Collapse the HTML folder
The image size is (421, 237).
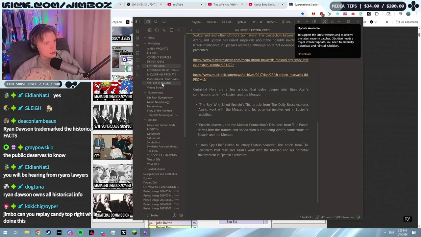click(x=145, y=38)
